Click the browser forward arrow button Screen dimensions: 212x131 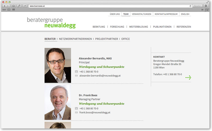(x=8, y=6)
